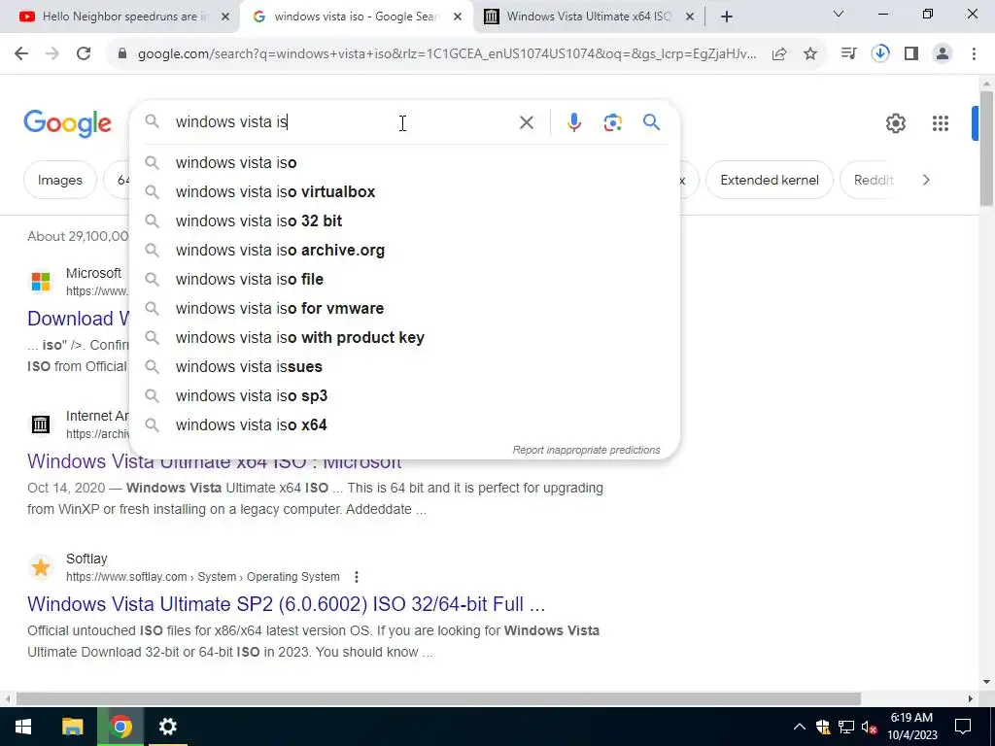Open the Chrome downloads icon
This screenshot has width=995, height=746.
(x=880, y=54)
